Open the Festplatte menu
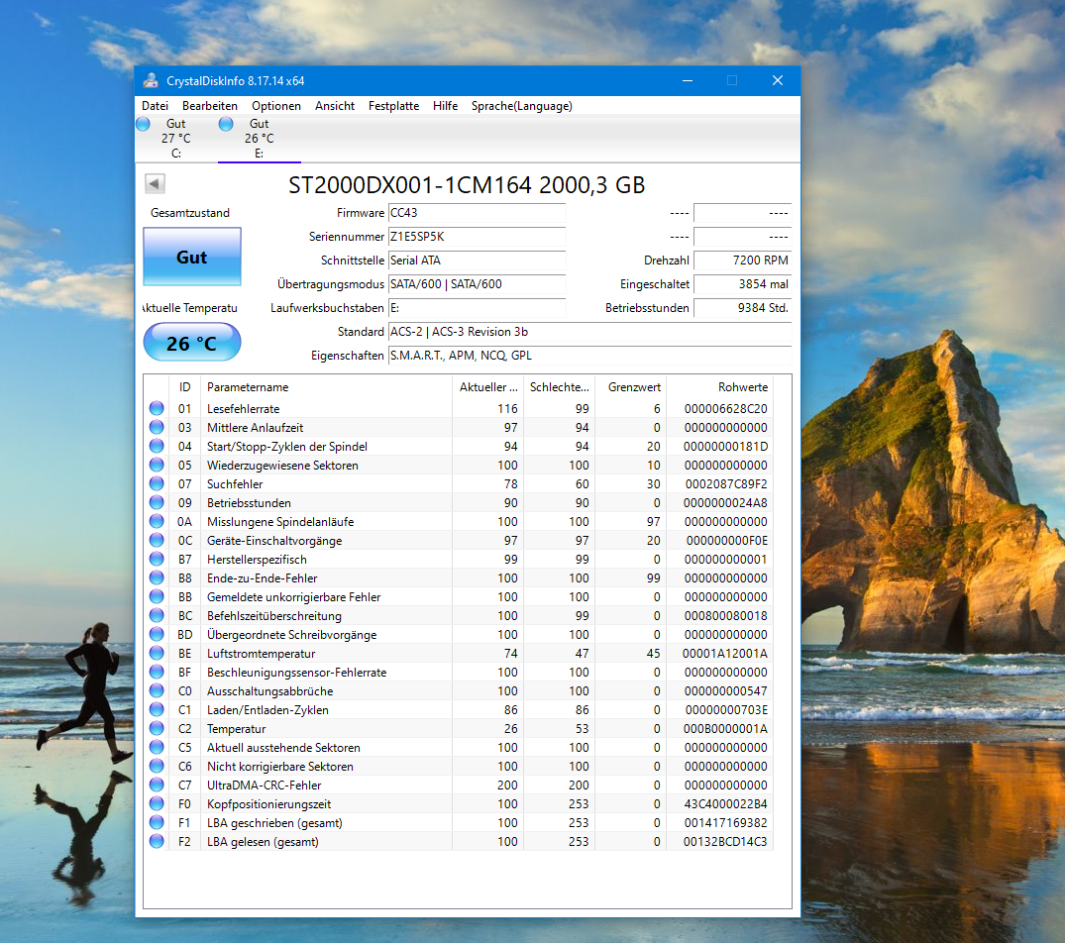The image size is (1065, 943). pyautogui.click(x=393, y=106)
